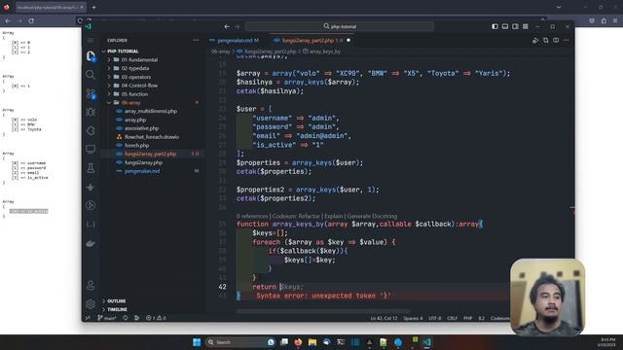
Task: Expand the 01-fundamental folder
Action: coord(139,60)
